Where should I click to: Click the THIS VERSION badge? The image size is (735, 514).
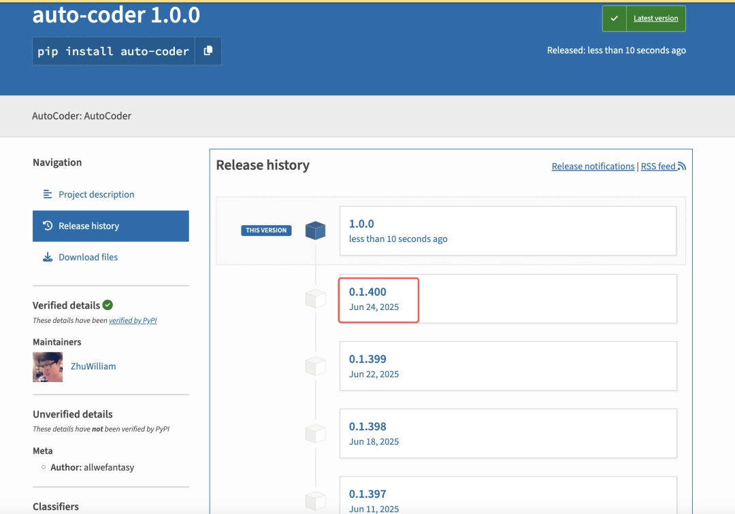coord(266,230)
